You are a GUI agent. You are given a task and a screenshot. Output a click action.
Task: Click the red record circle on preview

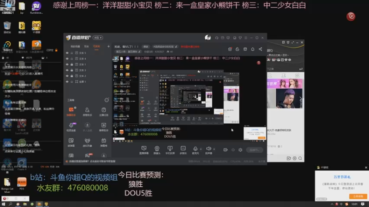pos(258,63)
